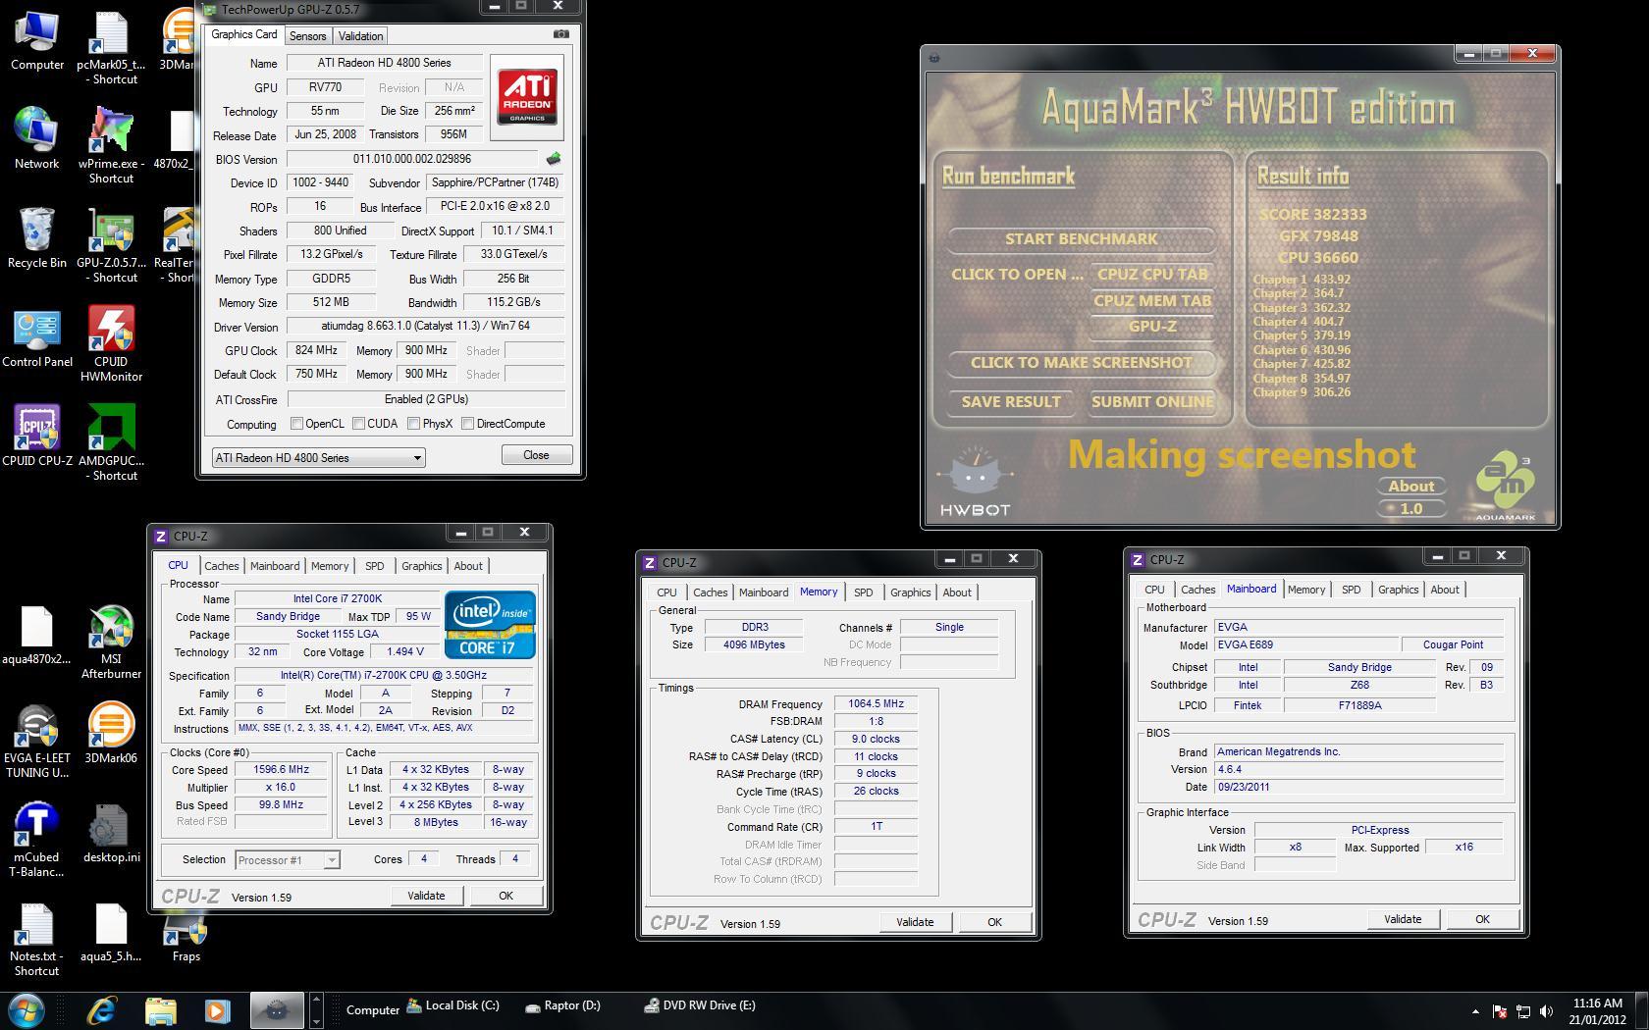The height and width of the screenshot is (1030, 1649).
Task: Open the Processor #1 selection dropdown
Action: (287, 860)
